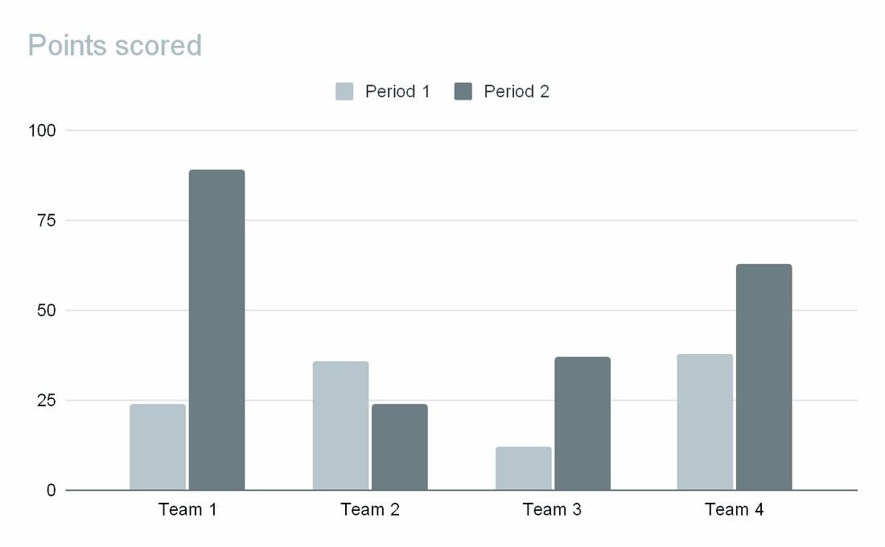Click Team 2's Period 1 bar

(340, 426)
